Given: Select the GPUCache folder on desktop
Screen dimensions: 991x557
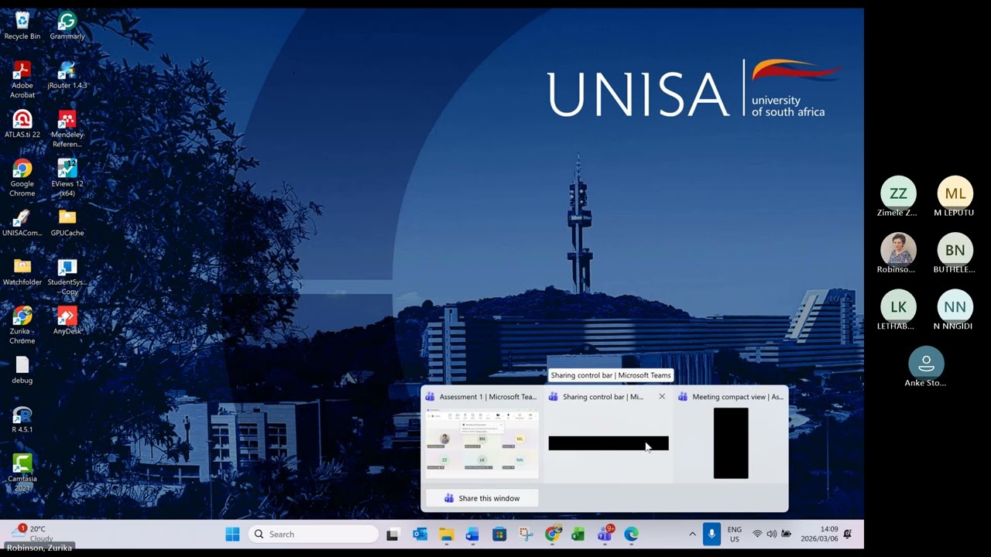Looking at the screenshot, I should tap(67, 223).
